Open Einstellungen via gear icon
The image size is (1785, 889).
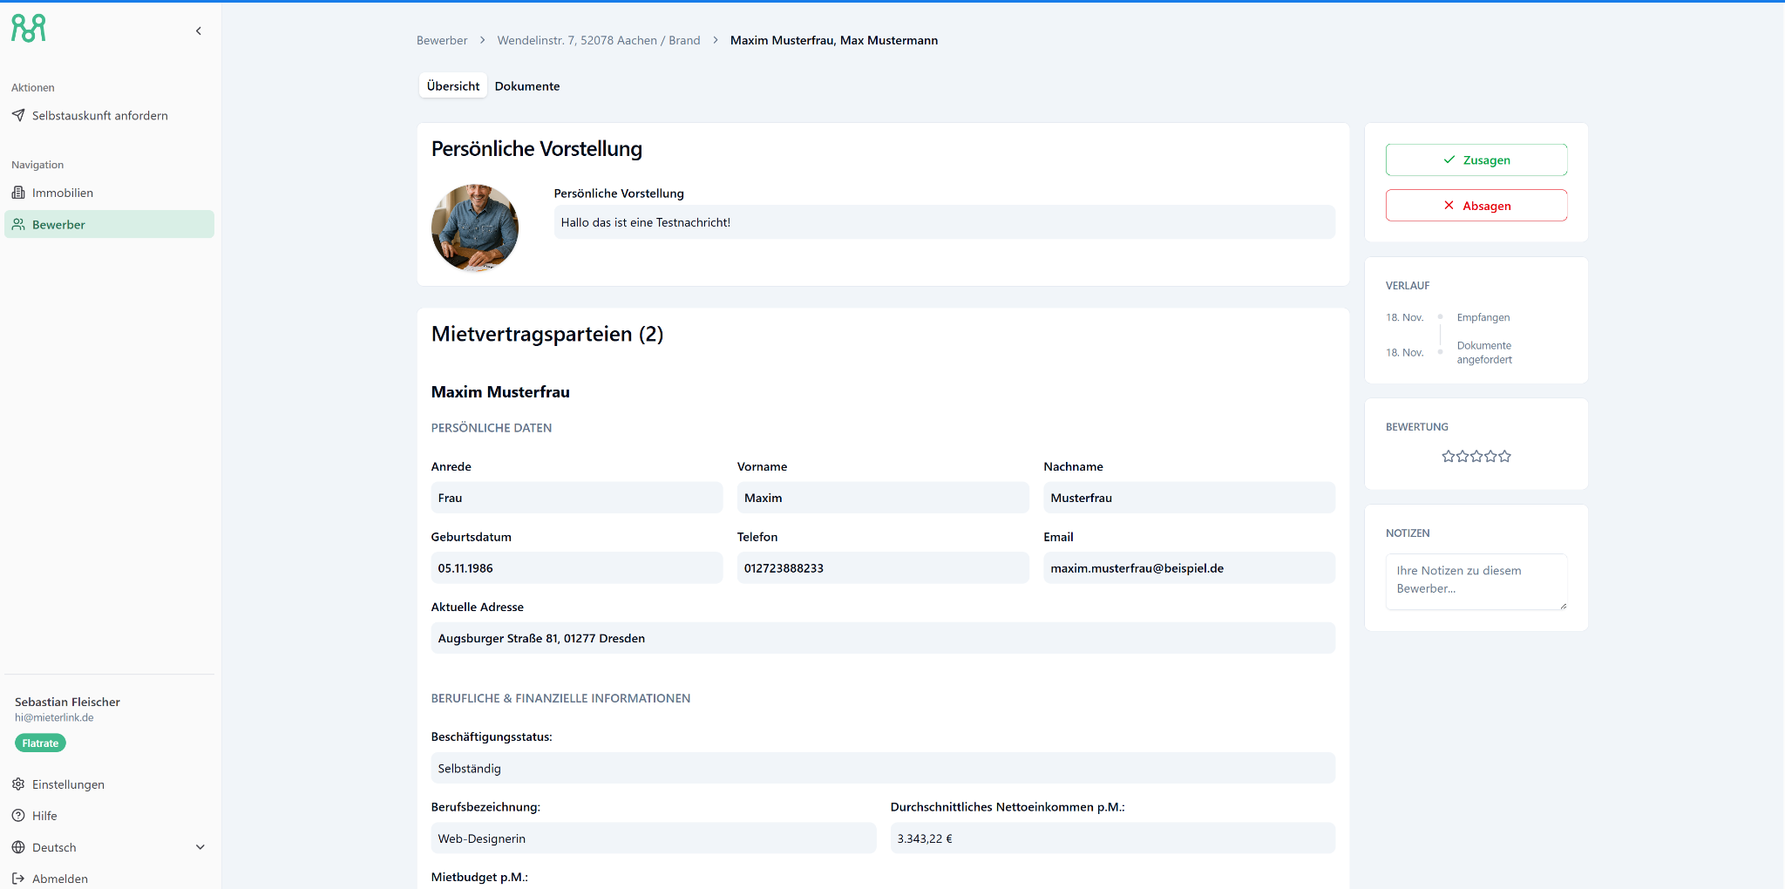pyautogui.click(x=18, y=784)
